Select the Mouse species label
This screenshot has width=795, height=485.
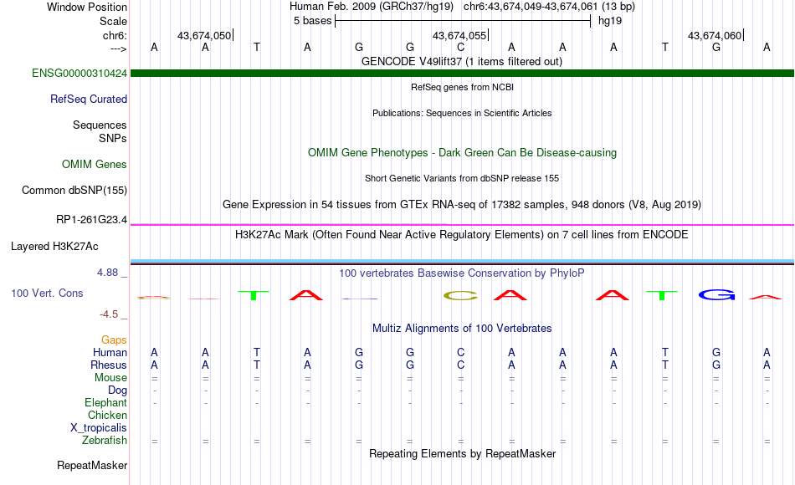coord(111,378)
